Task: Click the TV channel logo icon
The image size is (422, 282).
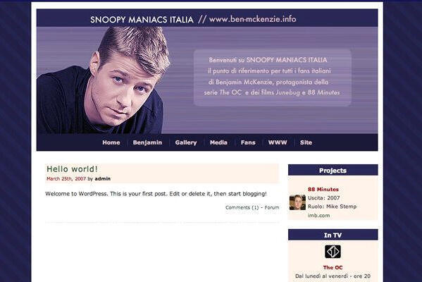Action: coord(333,252)
